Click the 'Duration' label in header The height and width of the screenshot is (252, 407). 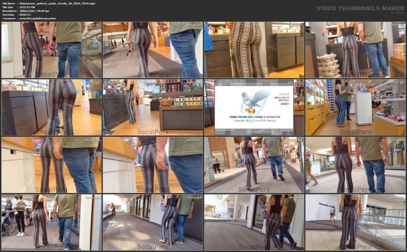(8, 15)
